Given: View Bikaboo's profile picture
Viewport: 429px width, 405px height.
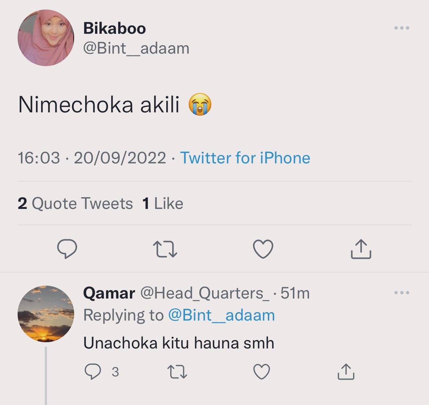Looking at the screenshot, I should pyautogui.click(x=46, y=38).
